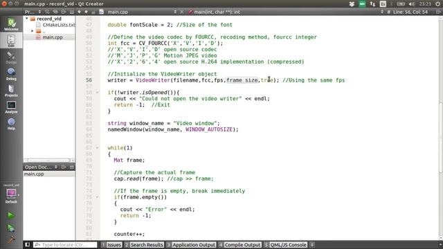The image size is (443, 249).
Task: Fold the if(!writer.isOpened()) block
Action: [97, 92]
